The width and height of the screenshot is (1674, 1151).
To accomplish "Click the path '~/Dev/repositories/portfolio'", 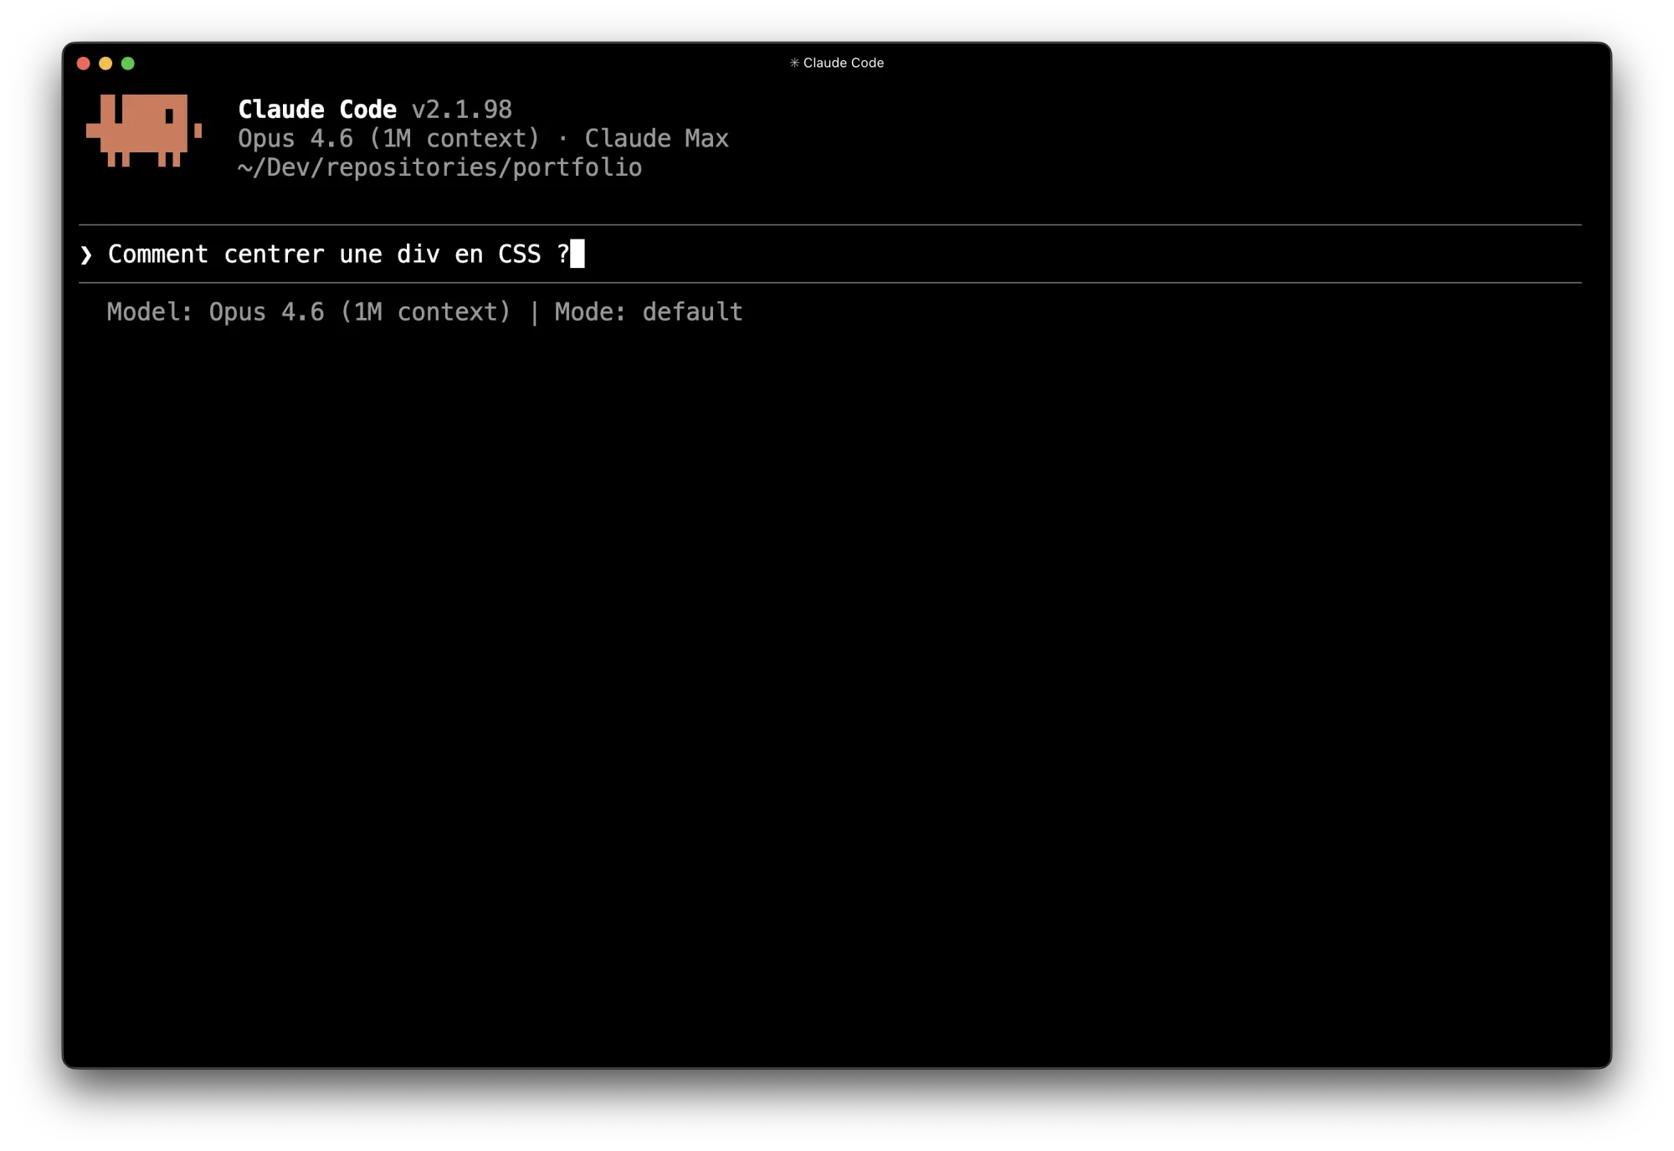I will click(x=440, y=167).
